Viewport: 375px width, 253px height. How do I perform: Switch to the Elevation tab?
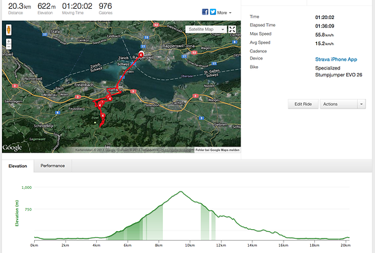pos(18,166)
